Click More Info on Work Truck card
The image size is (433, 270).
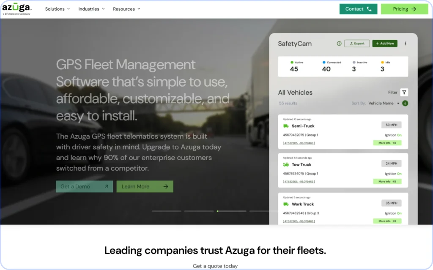point(387,221)
